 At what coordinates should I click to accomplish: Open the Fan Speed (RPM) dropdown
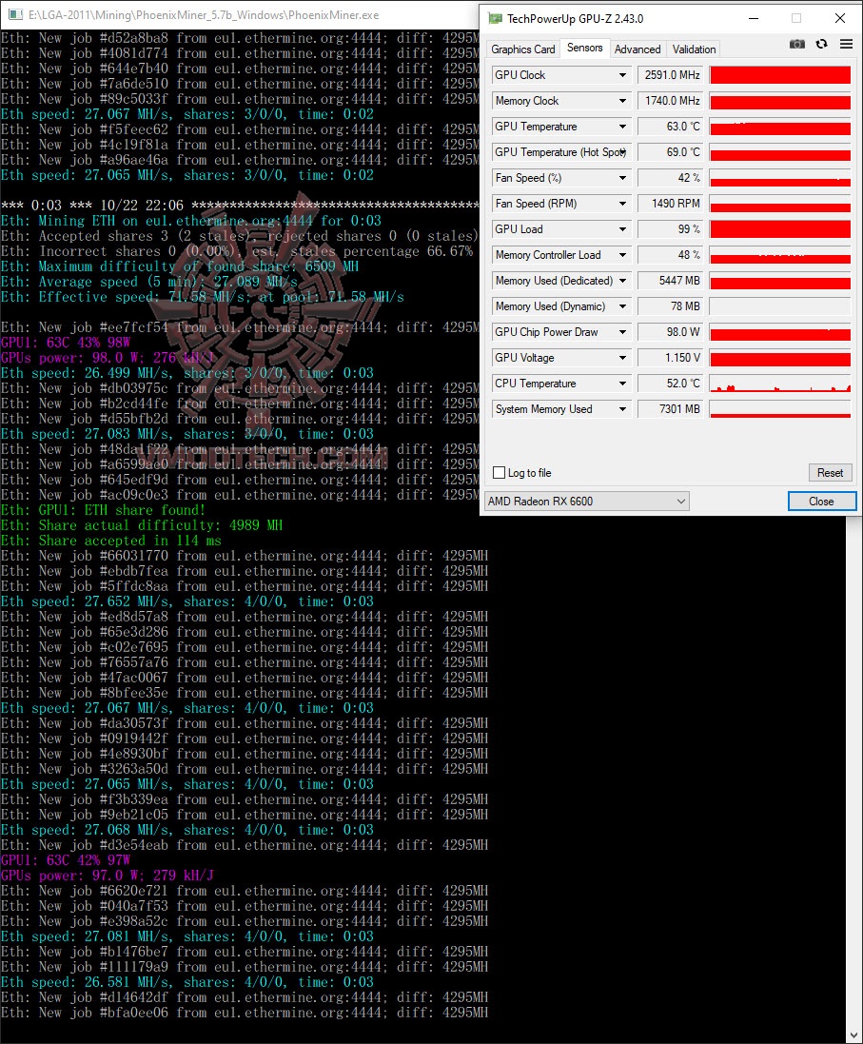click(x=622, y=204)
